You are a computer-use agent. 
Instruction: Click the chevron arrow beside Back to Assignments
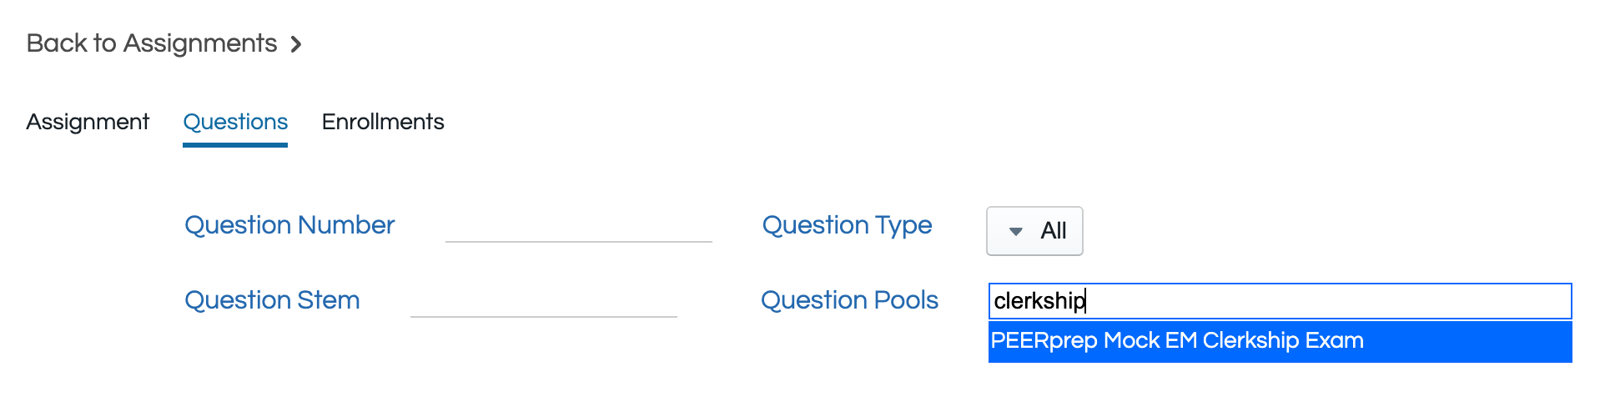click(x=296, y=44)
